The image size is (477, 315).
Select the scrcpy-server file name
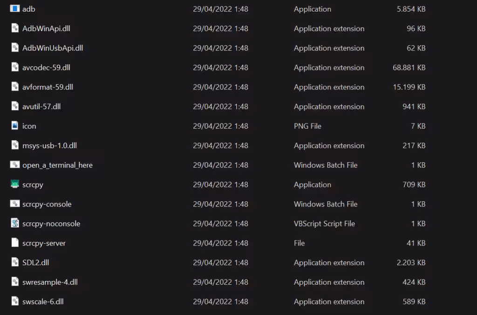pyautogui.click(x=44, y=243)
